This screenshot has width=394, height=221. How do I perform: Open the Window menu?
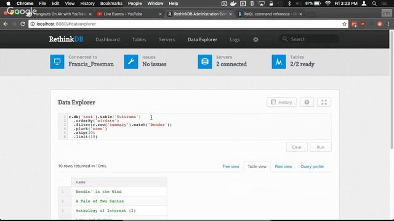click(x=155, y=4)
